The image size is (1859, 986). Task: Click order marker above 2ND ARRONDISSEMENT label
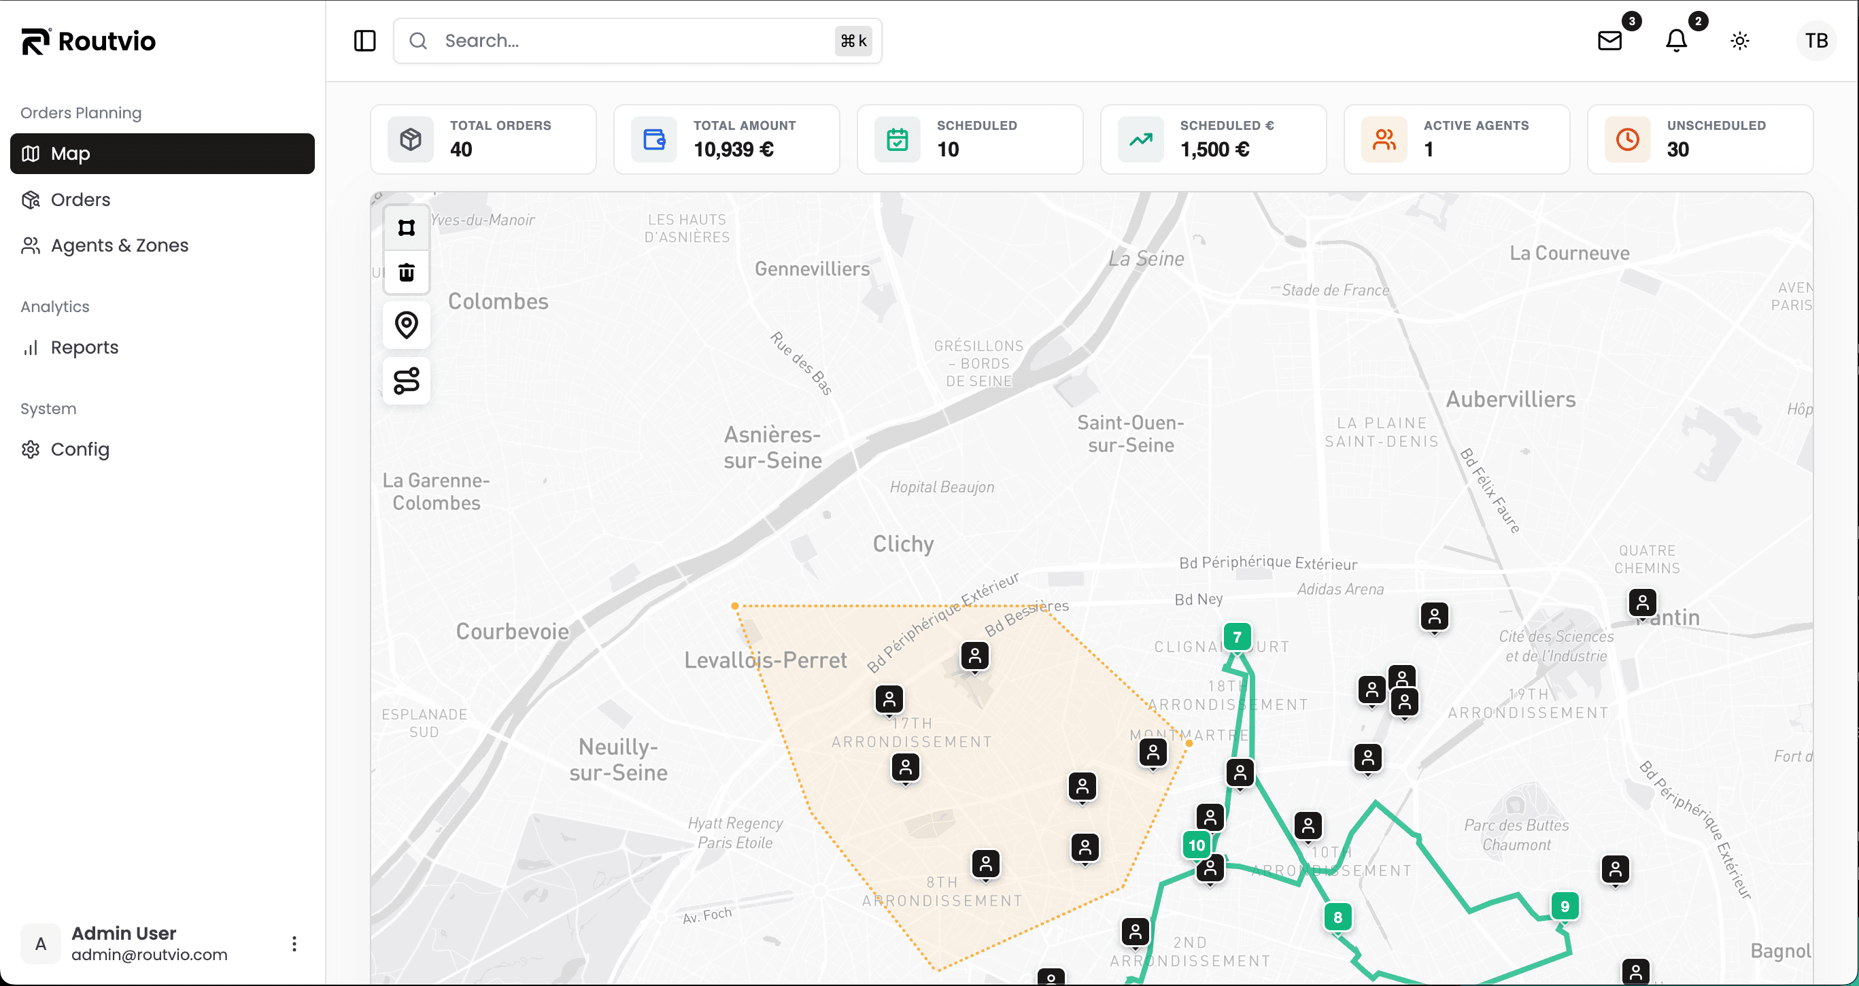tap(1135, 932)
